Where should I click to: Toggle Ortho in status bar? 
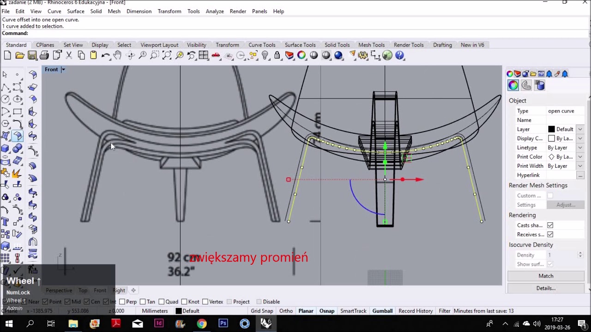286,311
